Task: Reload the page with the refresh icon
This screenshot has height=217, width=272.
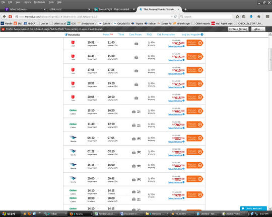Action: [175, 17]
